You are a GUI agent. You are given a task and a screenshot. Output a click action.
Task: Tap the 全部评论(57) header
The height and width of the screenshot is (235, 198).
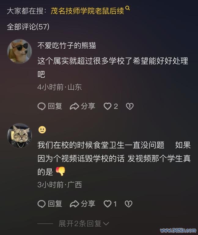point(28,27)
